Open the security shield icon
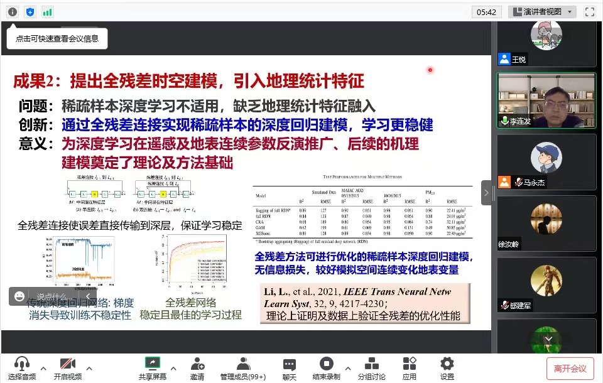 30,12
